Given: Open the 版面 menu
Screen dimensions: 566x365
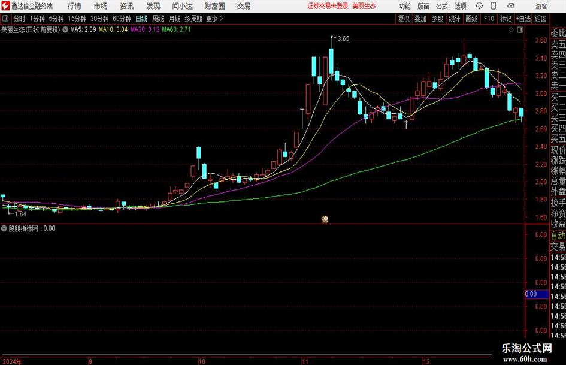Looking at the screenshot, I should coord(423,6).
